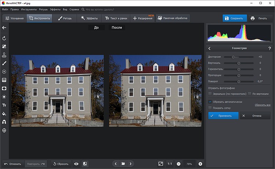Image resolution: width=275 pixels, height=169 pixels.
Task: Zoom in with the plus icon
Action: [200, 163]
